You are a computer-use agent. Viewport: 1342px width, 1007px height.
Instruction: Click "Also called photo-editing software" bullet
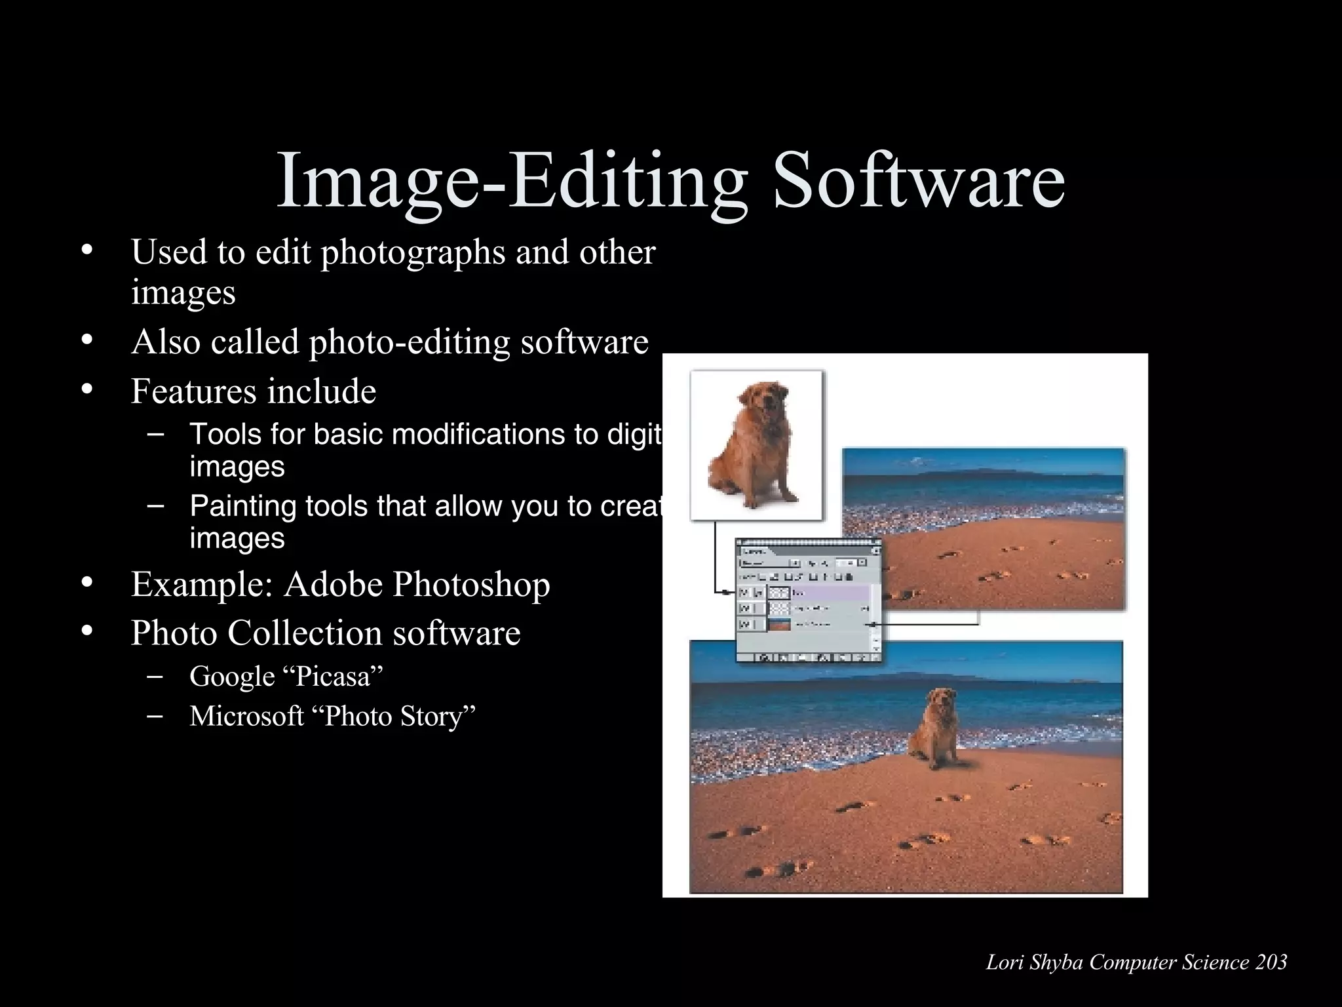390,342
